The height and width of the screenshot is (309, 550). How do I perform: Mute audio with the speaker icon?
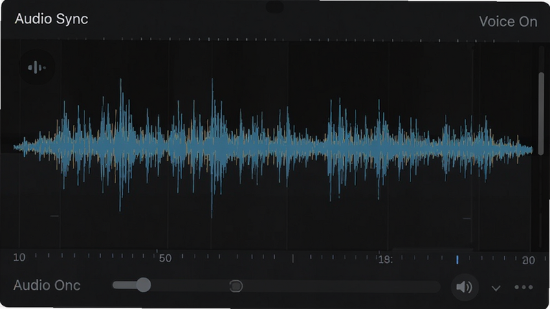(x=465, y=287)
